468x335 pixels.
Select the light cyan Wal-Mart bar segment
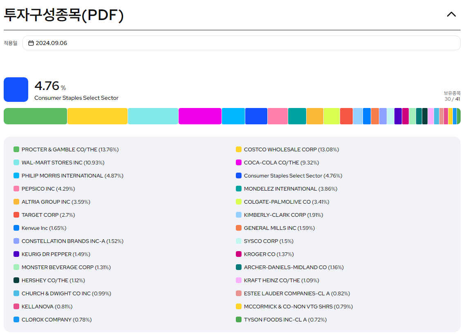click(153, 116)
